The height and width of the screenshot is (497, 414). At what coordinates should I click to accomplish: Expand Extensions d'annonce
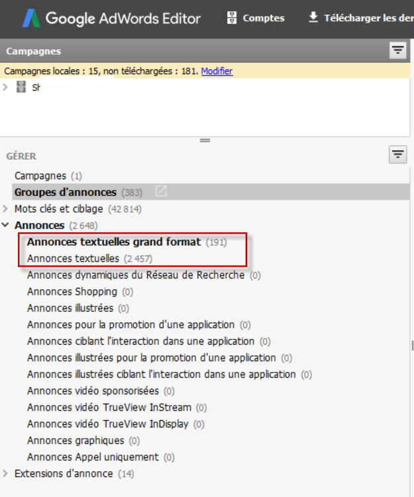click(5, 474)
